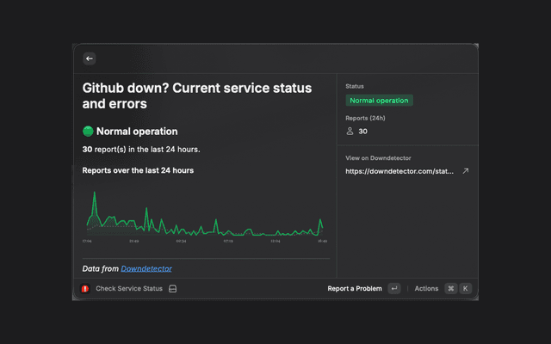The image size is (551, 344).
Task: Click the person icon beside report count
Action: coord(350,132)
